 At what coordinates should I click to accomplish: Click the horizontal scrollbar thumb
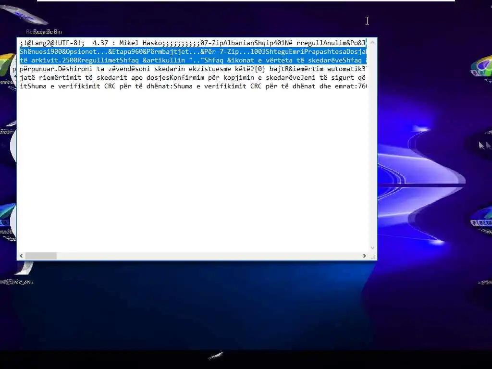pyautogui.click(x=41, y=256)
